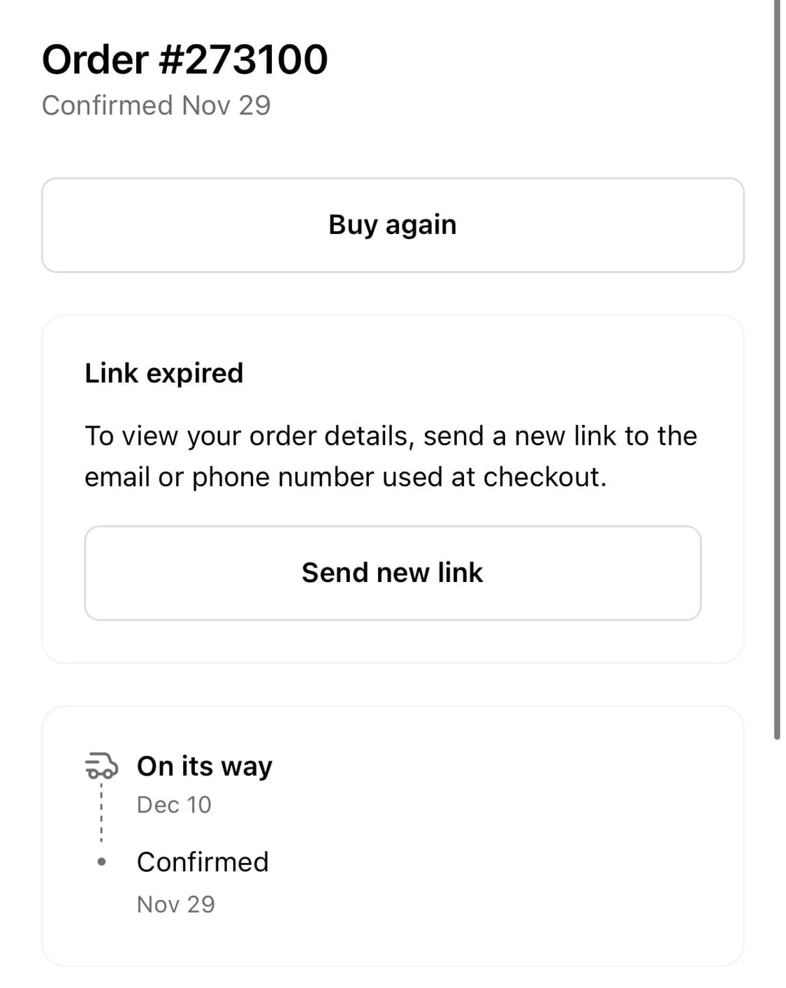Screen dimensions: 786x988
Task: Click the word Order in the heading
Action: pos(95,59)
